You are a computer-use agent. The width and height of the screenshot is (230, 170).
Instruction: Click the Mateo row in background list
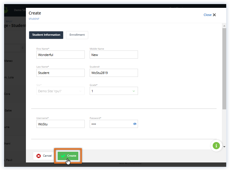tap(15, 61)
